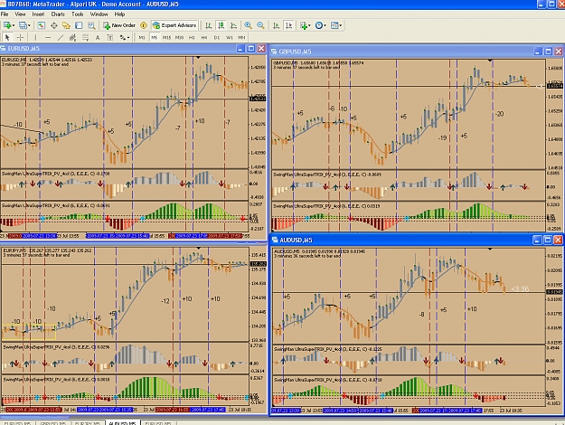Select the Crosshair tool
Image resolution: width=565 pixels, height=425 pixels.
(20, 37)
